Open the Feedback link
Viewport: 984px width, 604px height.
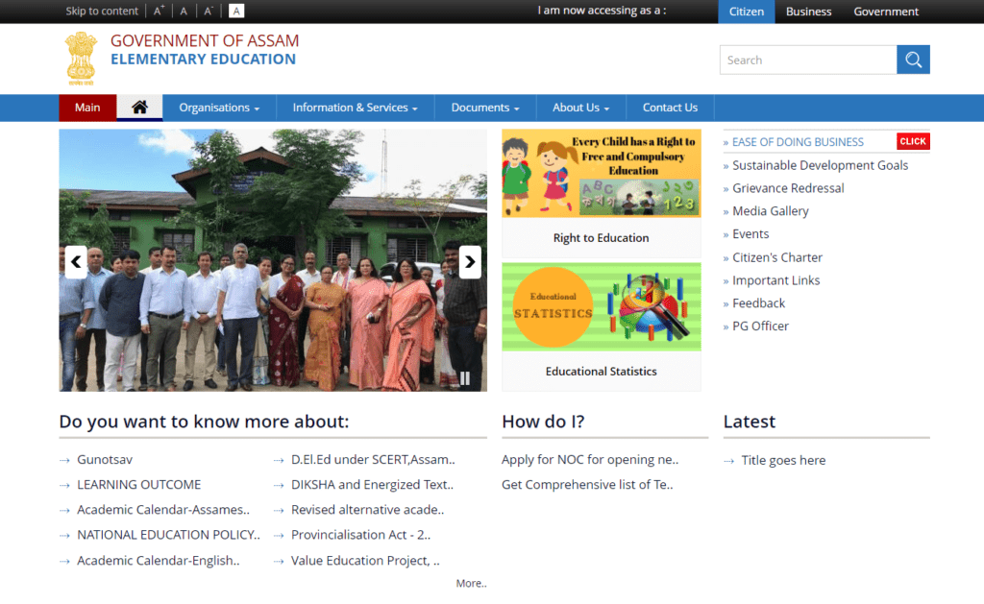[758, 302]
